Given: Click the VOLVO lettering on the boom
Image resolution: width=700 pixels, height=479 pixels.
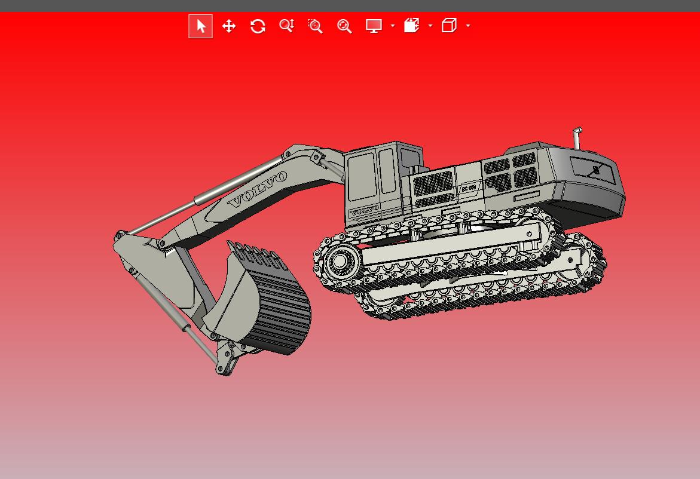Looking at the screenshot, I should (x=258, y=189).
